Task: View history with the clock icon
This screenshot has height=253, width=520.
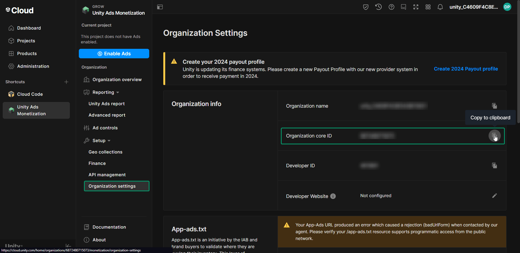Action: click(378, 7)
